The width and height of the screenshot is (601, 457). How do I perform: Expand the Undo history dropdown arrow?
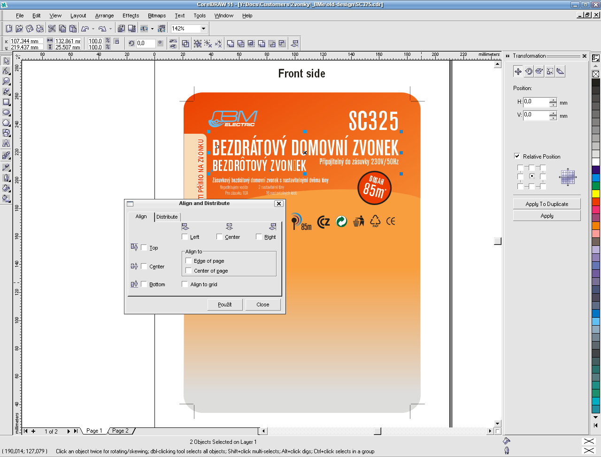(x=93, y=29)
